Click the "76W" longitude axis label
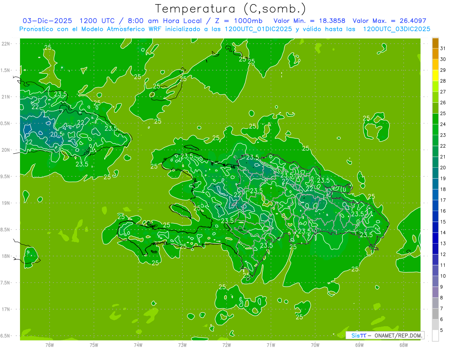 coord(49,345)
